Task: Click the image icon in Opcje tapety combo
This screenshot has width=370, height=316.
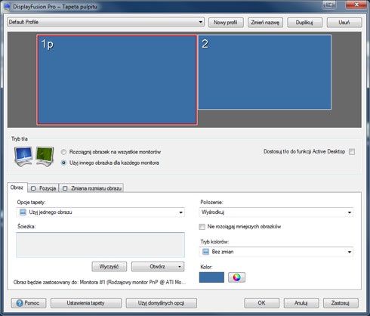Action: coord(23,212)
